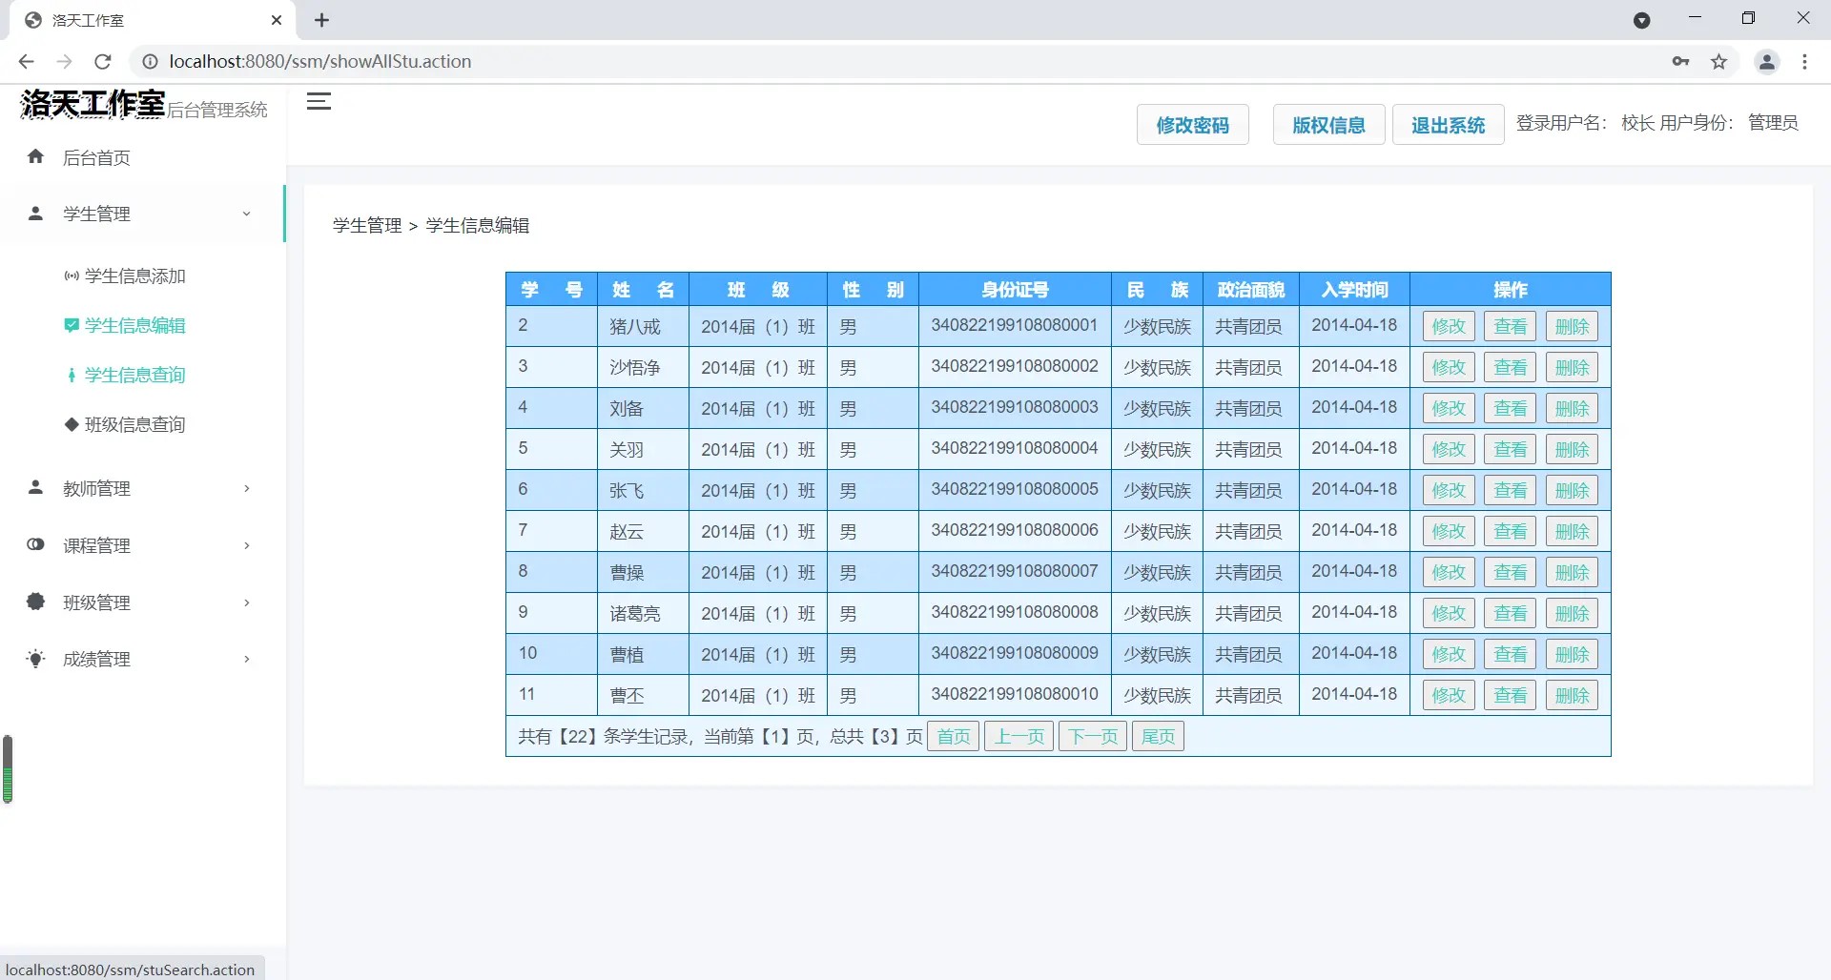Click the hamburger menu toggle icon
The width and height of the screenshot is (1831, 980).
tap(319, 101)
